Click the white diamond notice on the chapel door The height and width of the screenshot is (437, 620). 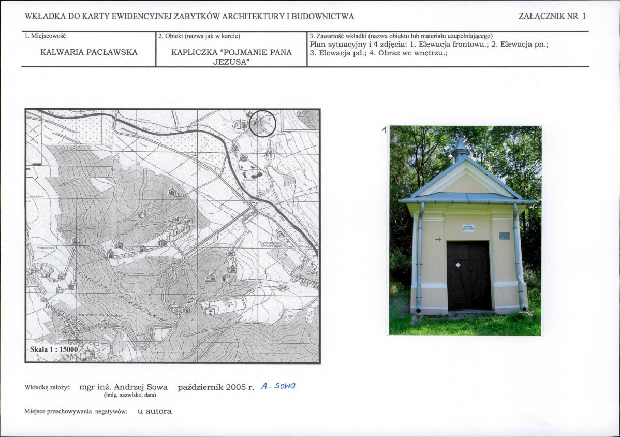point(458,265)
